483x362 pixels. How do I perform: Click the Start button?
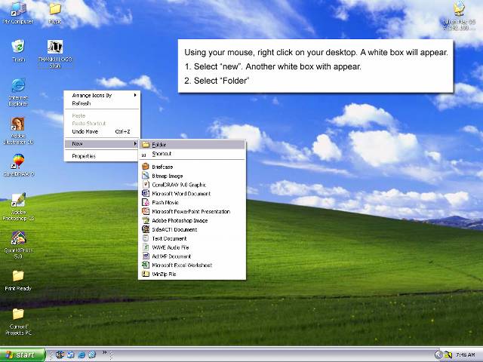coord(22,355)
